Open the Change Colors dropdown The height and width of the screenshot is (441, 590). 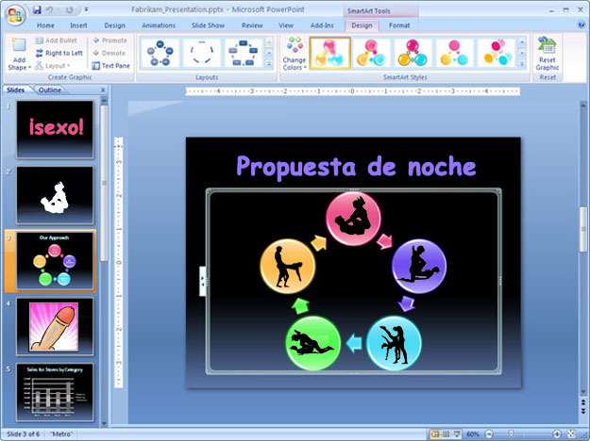pos(295,54)
